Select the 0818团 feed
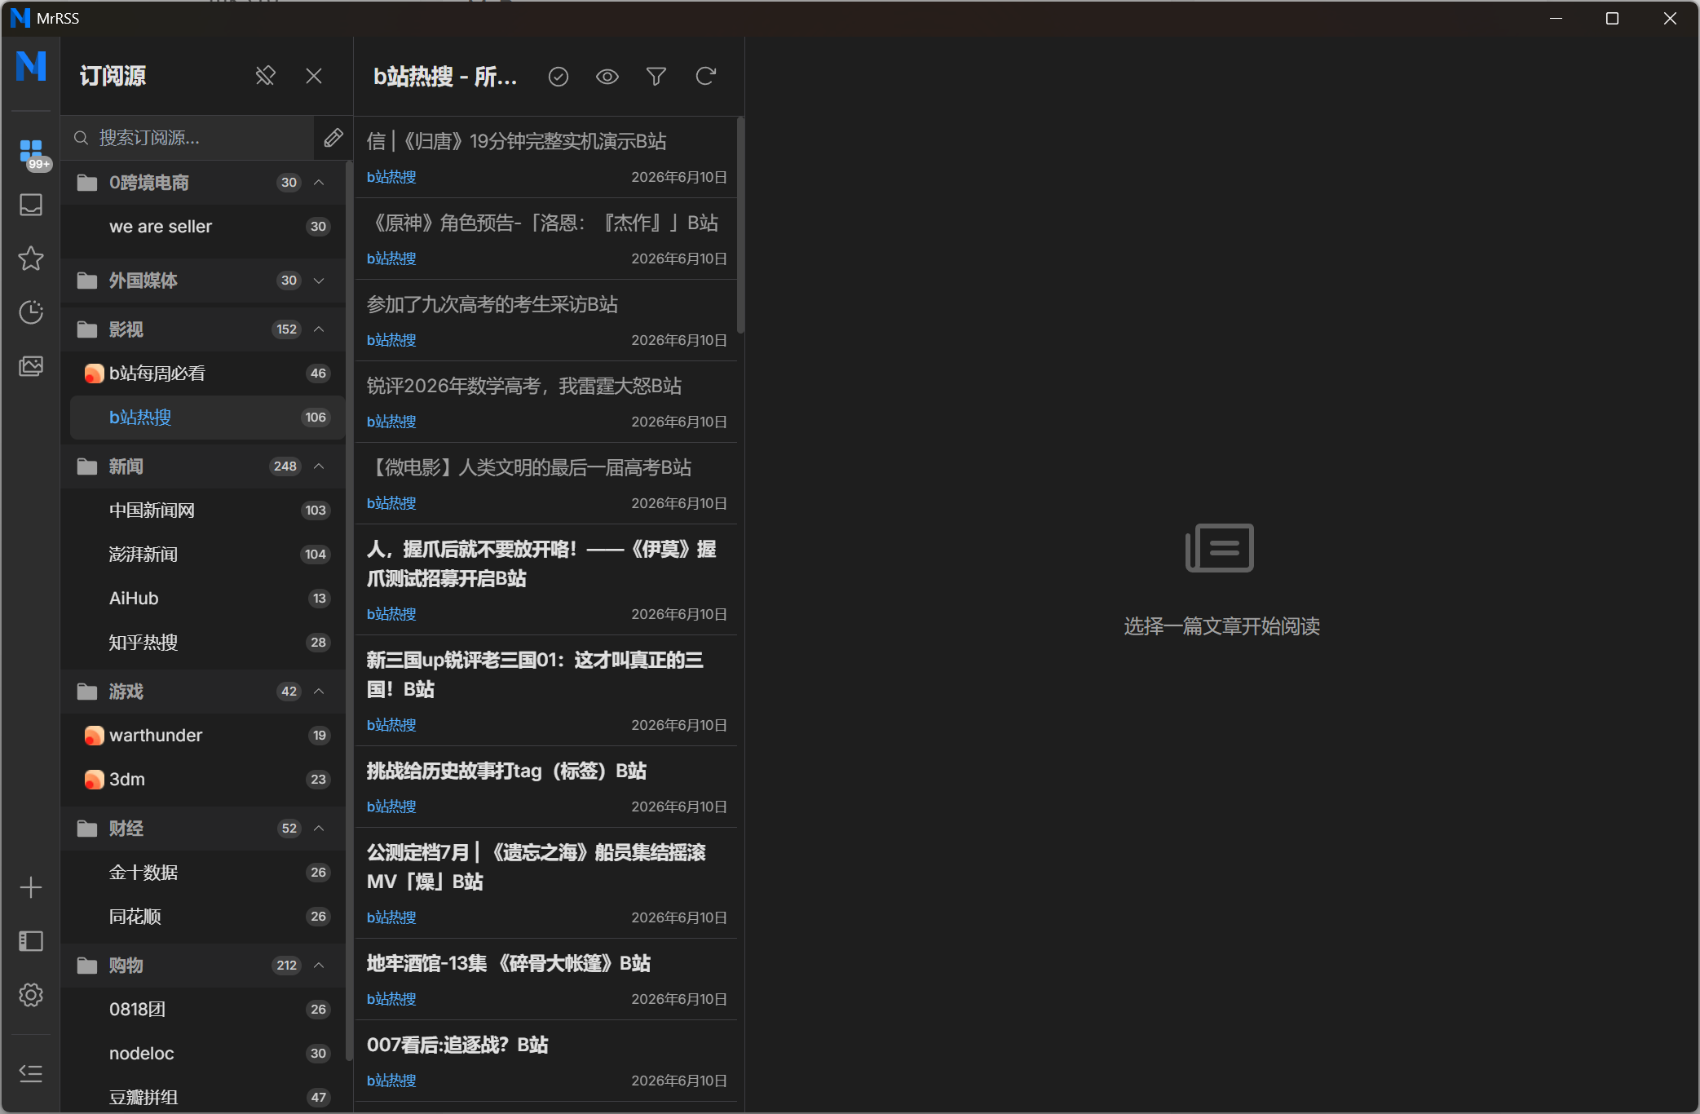This screenshot has height=1114, width=1700. click(207, 1010)
